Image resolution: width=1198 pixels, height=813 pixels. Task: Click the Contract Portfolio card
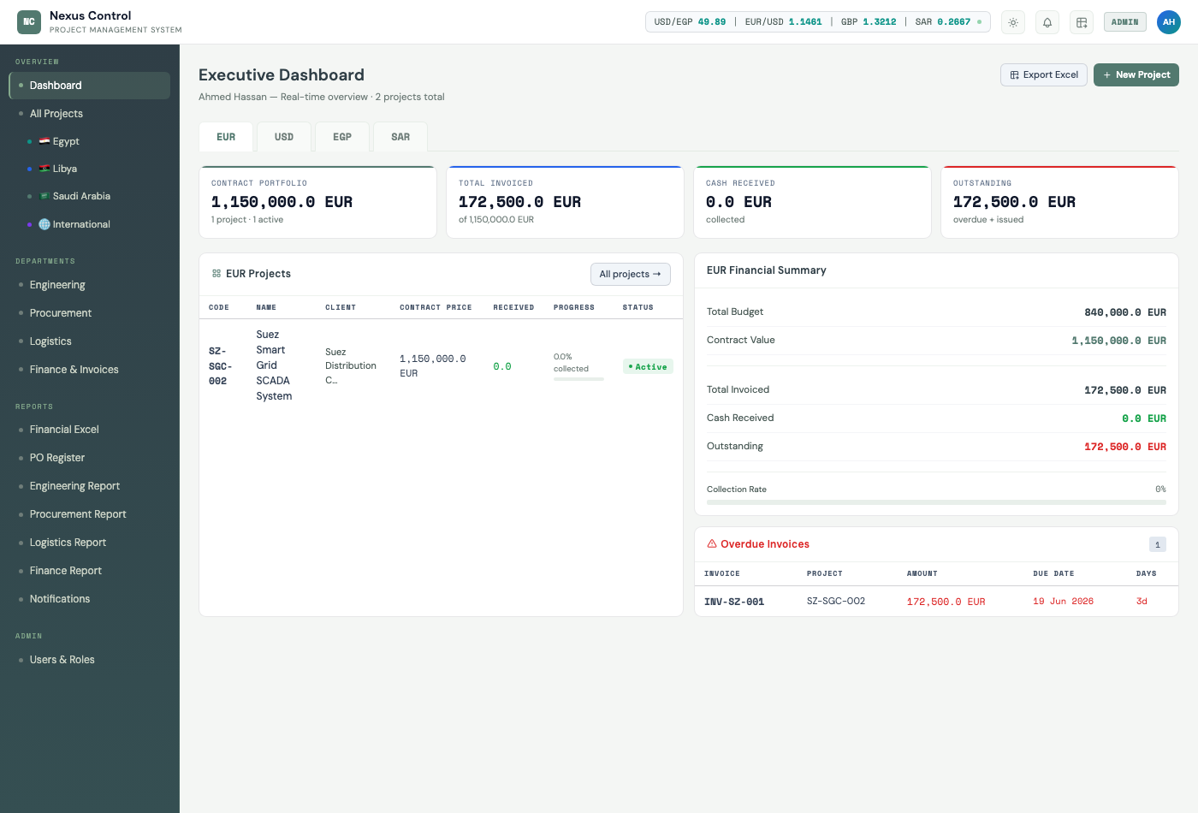point(317,202)
